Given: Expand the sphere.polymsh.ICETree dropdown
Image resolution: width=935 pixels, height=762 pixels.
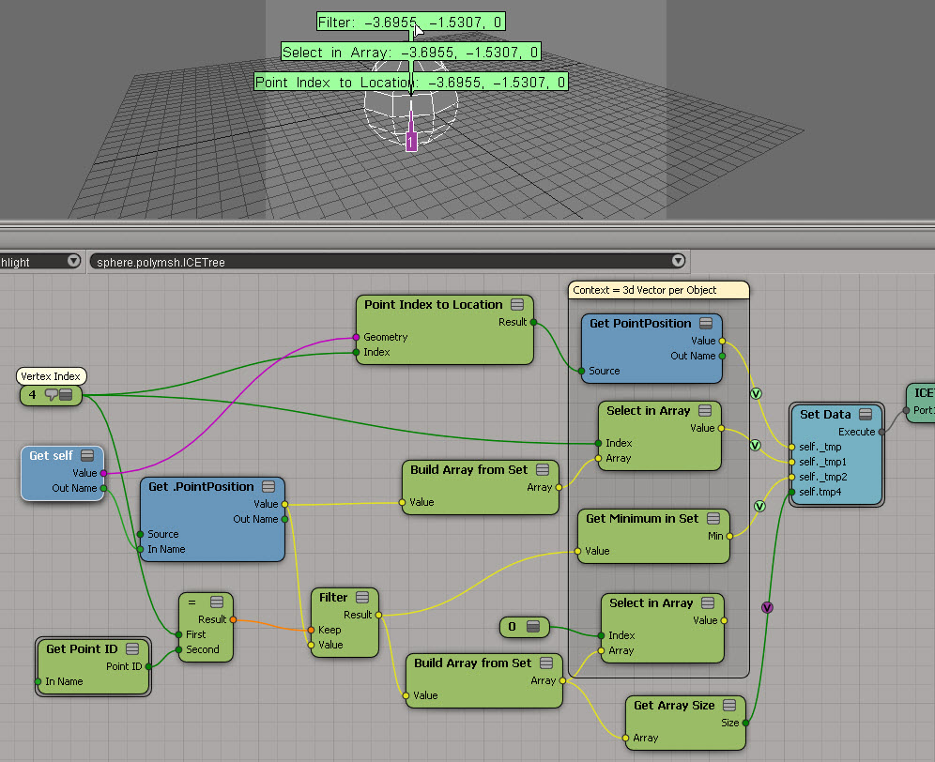Looking at the screenshot, I should [678, 262].
